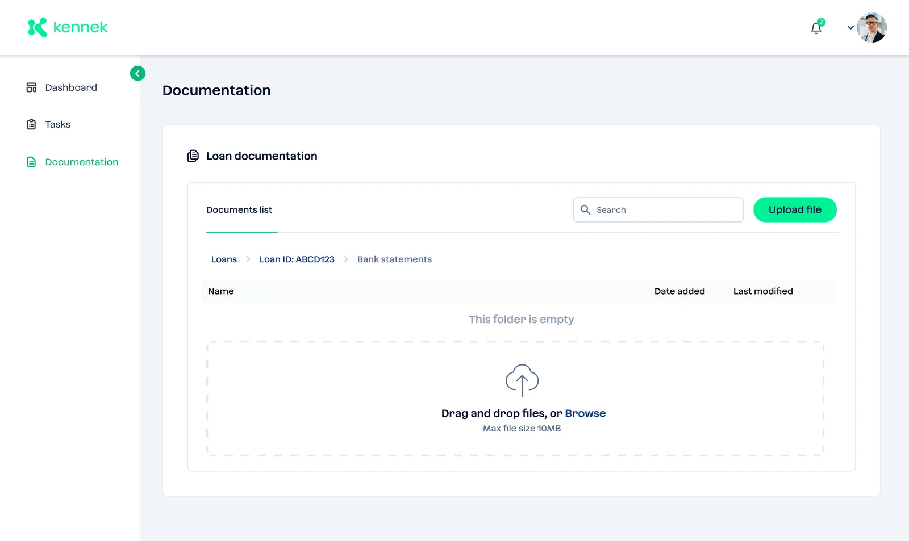Click the kennek logo

click(x=68, y=27)
